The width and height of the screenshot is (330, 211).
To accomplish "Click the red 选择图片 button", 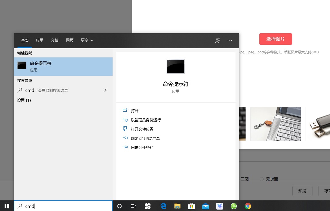I will point(275,39).
